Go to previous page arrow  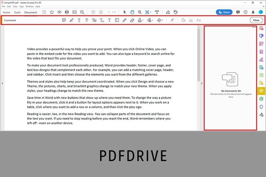[x=93, y=12]
